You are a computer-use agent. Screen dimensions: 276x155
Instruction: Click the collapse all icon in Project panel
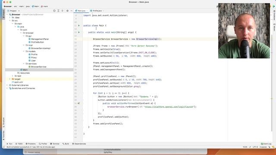(62, 11)
